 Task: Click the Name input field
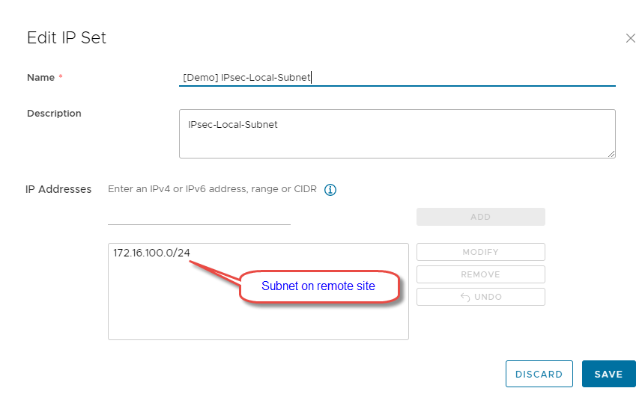397,77
